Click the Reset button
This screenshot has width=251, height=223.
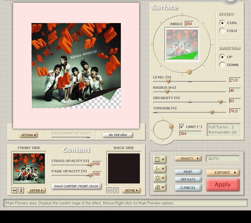(x=188, y=172)
